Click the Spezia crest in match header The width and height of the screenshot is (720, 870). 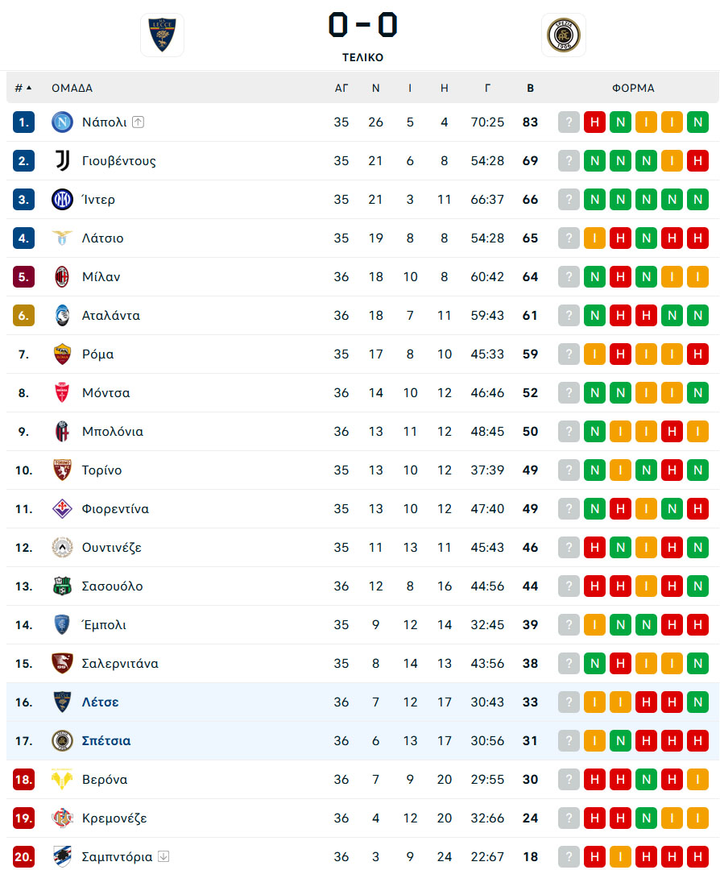click(563, 35)
